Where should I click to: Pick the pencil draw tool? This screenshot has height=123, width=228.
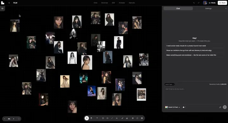tap(122, 118)
